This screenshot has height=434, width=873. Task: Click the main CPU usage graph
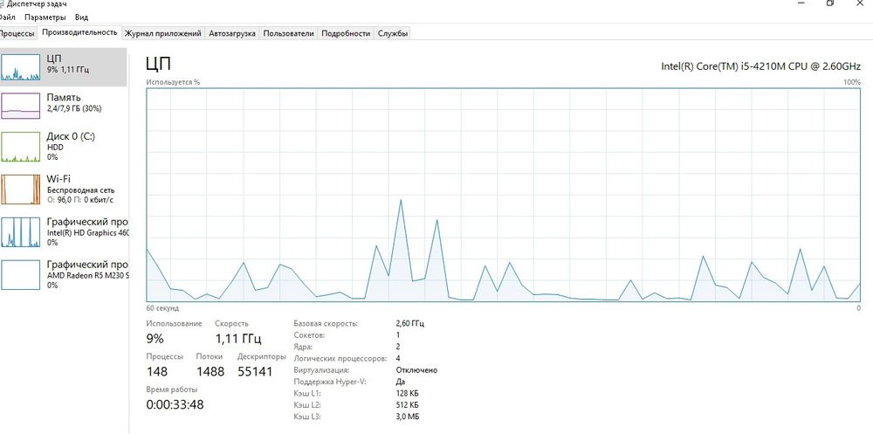coord(504,195)
